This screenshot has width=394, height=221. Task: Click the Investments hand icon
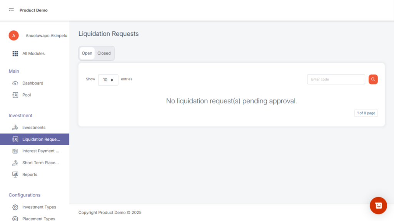point(15,128)
